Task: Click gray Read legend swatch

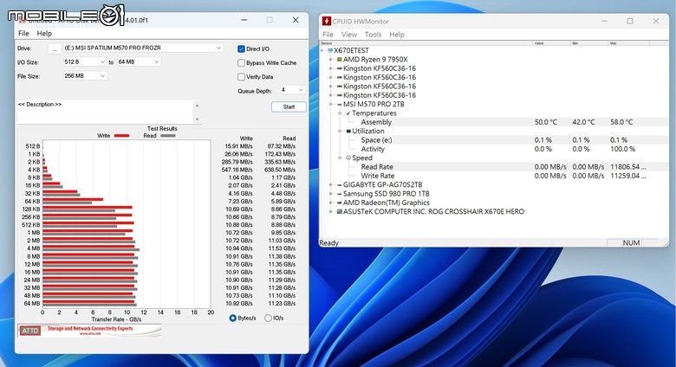Action: [x=168, y=136]
